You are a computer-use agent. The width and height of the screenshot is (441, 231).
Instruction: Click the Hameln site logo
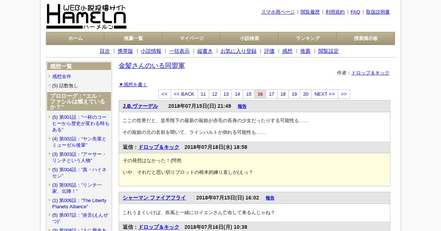point(86,16)
